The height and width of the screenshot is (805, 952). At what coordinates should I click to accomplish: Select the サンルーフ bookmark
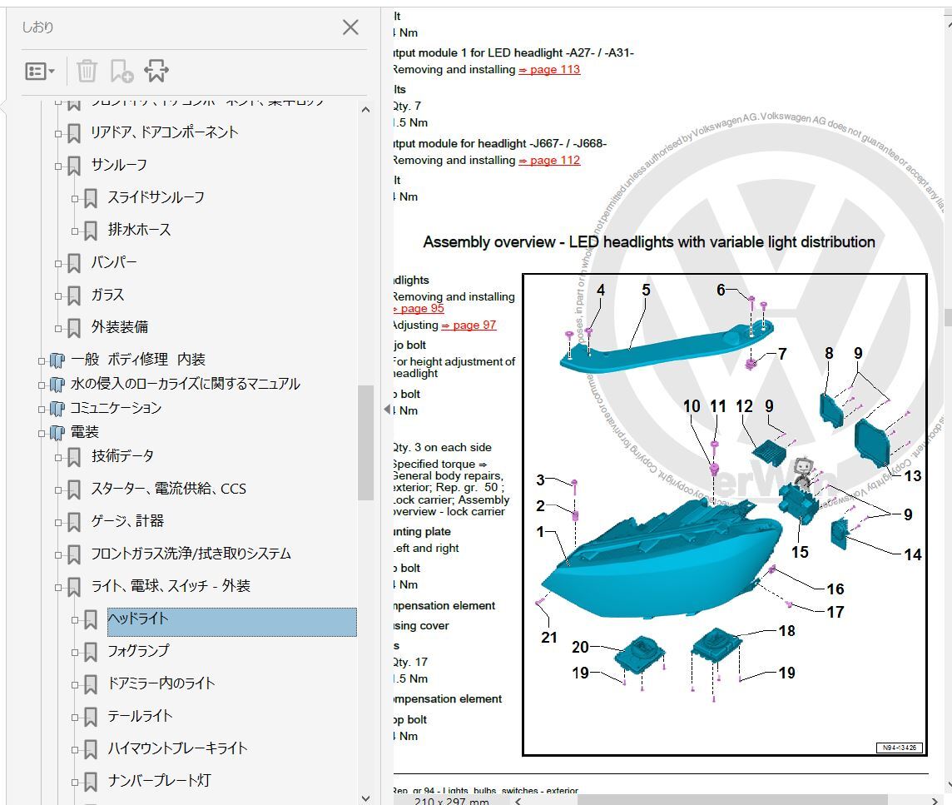pos(119,165)
